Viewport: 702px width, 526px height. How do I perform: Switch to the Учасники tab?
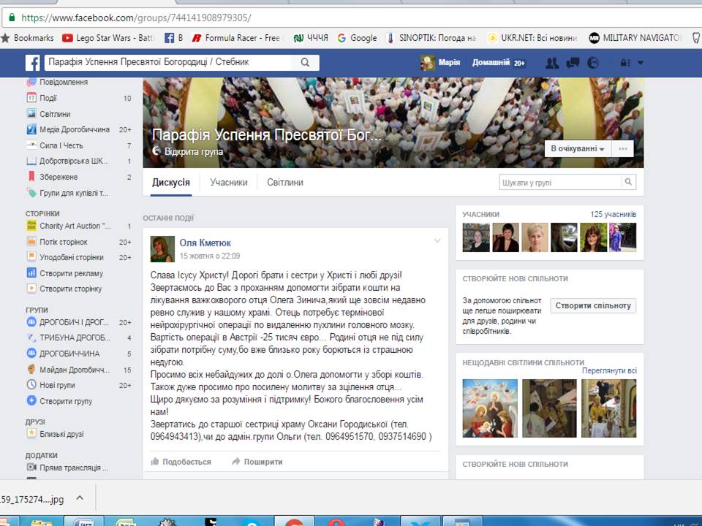[228, 182]
